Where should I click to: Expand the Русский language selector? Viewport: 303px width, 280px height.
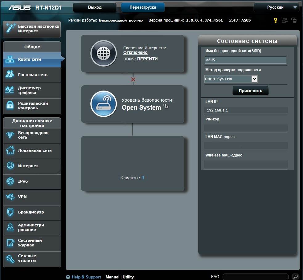coord(276,7)
